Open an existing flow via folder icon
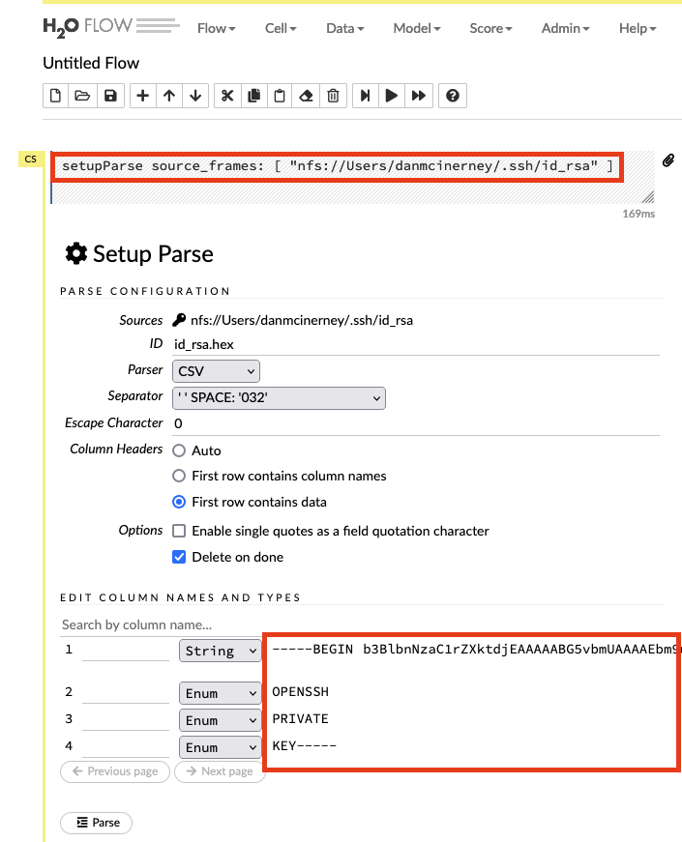682x842 pixels. click(82, 96)
